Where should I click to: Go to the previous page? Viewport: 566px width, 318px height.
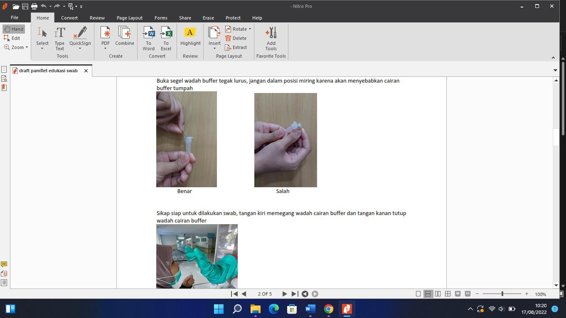pyautogui.click(x=244, y=294)
